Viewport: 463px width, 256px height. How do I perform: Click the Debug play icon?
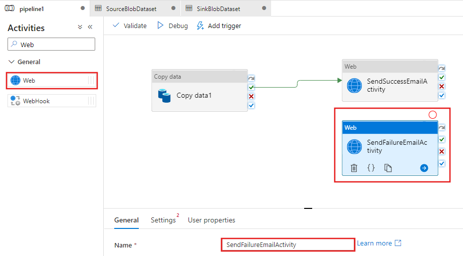[160, 26]
